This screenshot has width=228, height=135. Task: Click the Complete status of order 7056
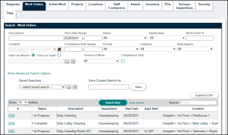coord(40,123)
